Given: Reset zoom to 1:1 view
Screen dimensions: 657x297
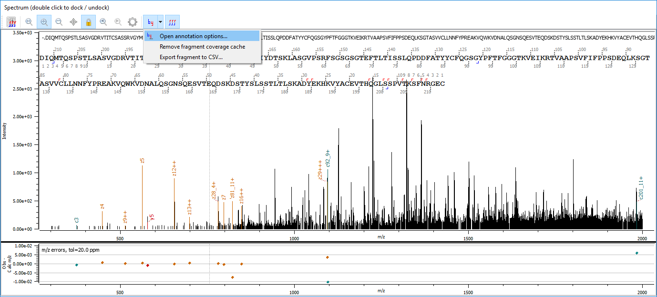Looking at the screenshot, I should 29,22.
